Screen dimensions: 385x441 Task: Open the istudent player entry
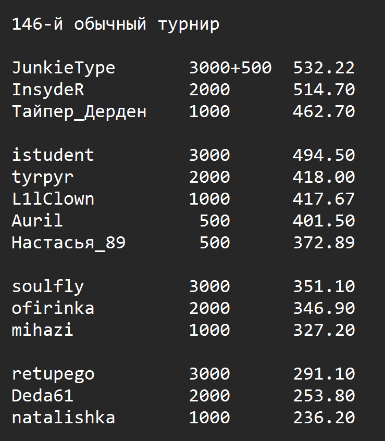[53, 155]
